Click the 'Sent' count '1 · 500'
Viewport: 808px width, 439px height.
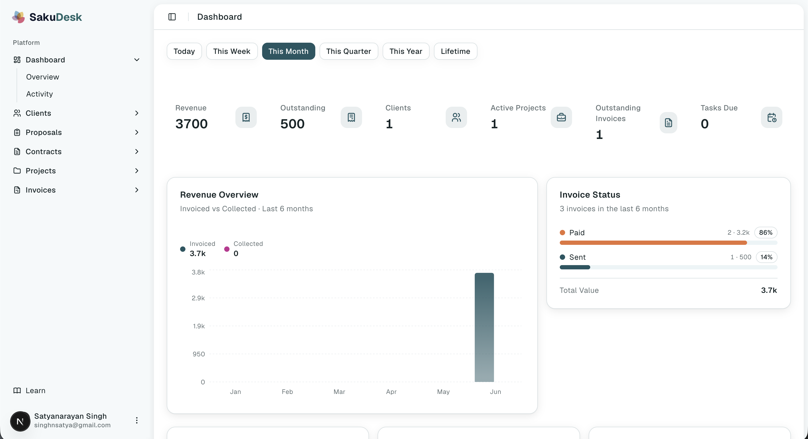[x=741, y=257]
